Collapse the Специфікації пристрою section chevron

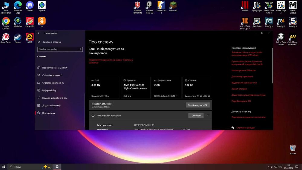point(208,115)
